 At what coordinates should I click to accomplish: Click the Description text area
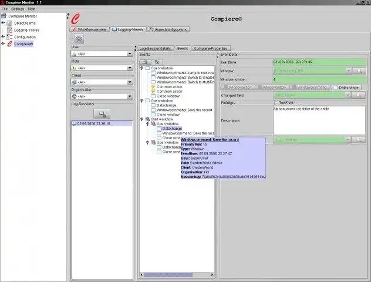click(x=319, y=120)
